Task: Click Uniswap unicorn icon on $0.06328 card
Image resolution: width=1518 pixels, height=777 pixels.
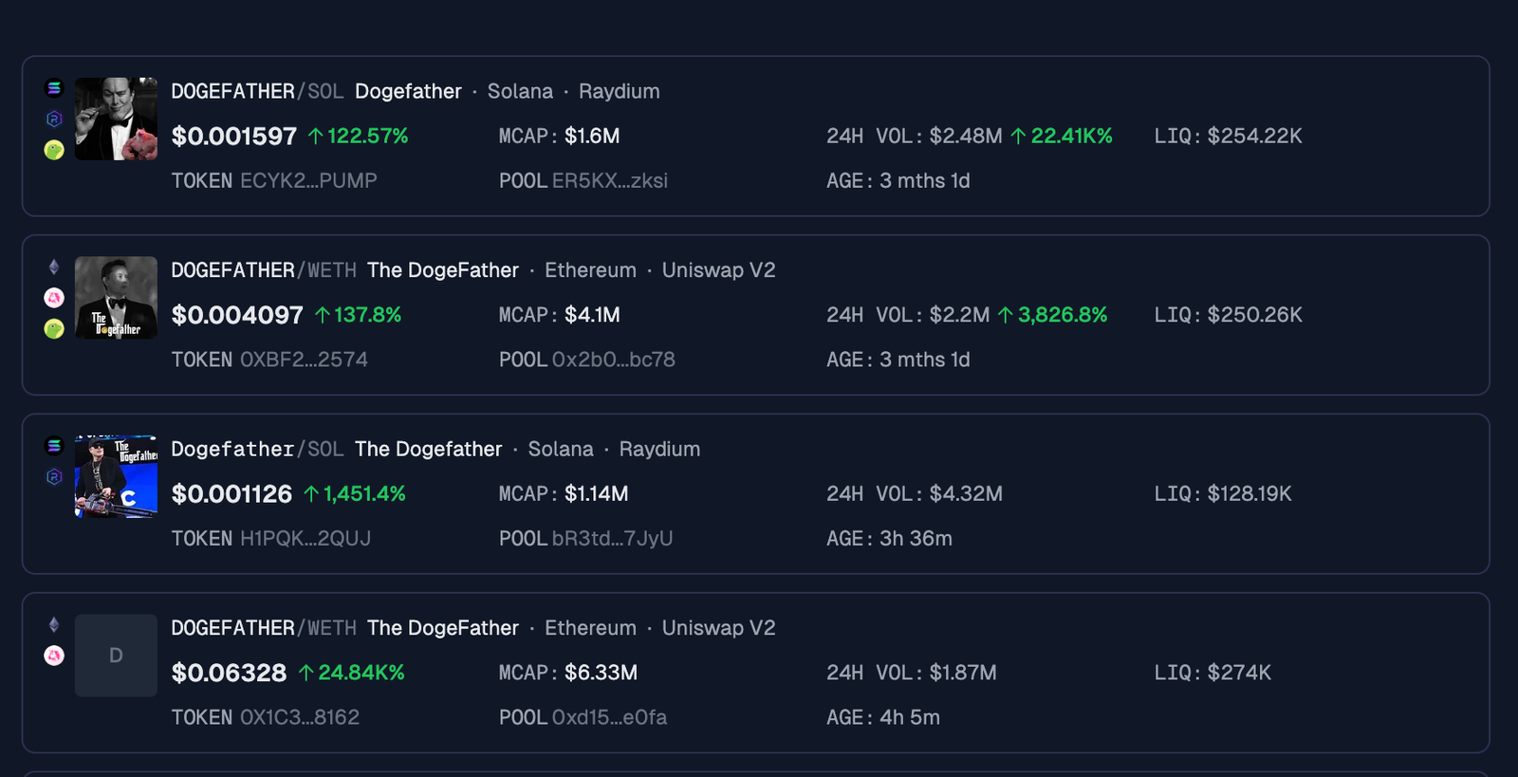Action: (x=54, y=656)
